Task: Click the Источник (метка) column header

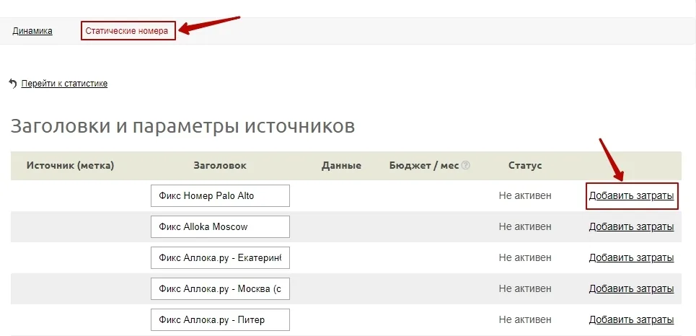Action: [x=70, y=166]
